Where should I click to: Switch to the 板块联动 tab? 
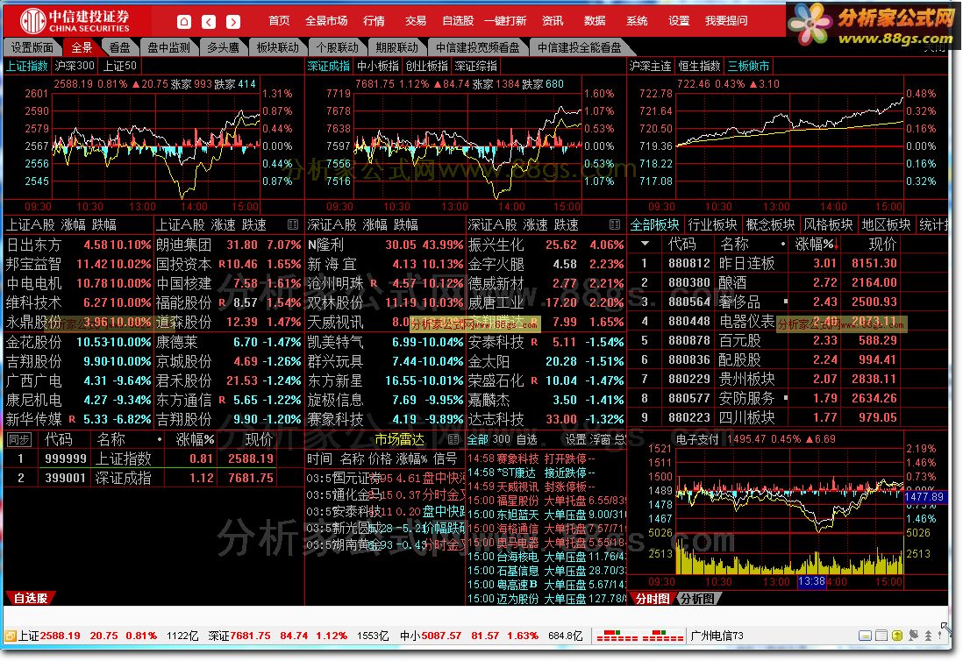point(278,47)
